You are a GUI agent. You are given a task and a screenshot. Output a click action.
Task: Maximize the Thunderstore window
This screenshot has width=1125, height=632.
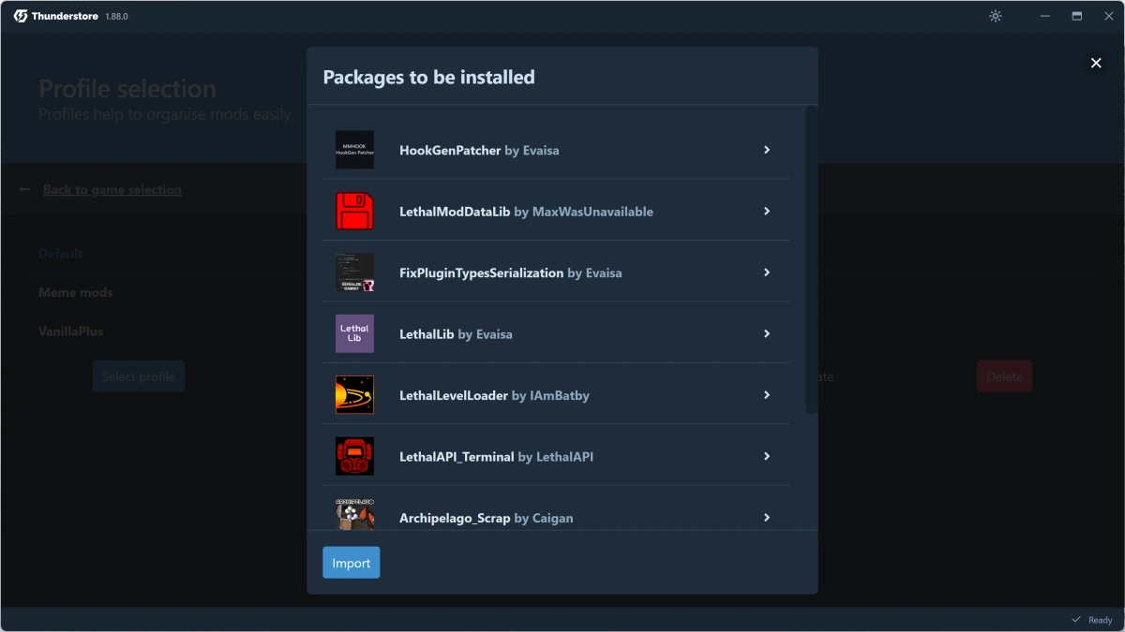[1077, 16]
